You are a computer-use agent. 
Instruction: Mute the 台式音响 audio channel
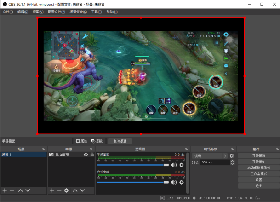[x=174, y=182]
